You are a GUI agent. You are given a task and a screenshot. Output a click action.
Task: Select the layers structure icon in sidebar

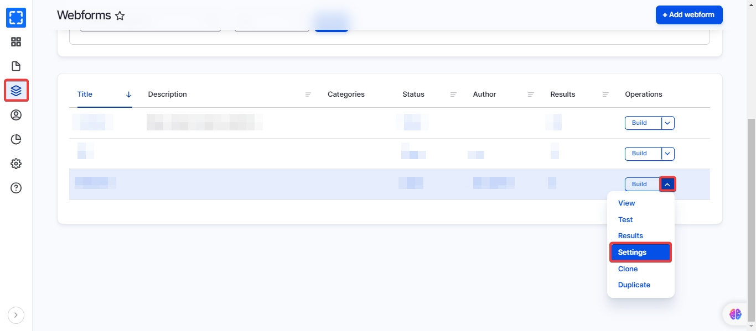click(x=16, y=91)
